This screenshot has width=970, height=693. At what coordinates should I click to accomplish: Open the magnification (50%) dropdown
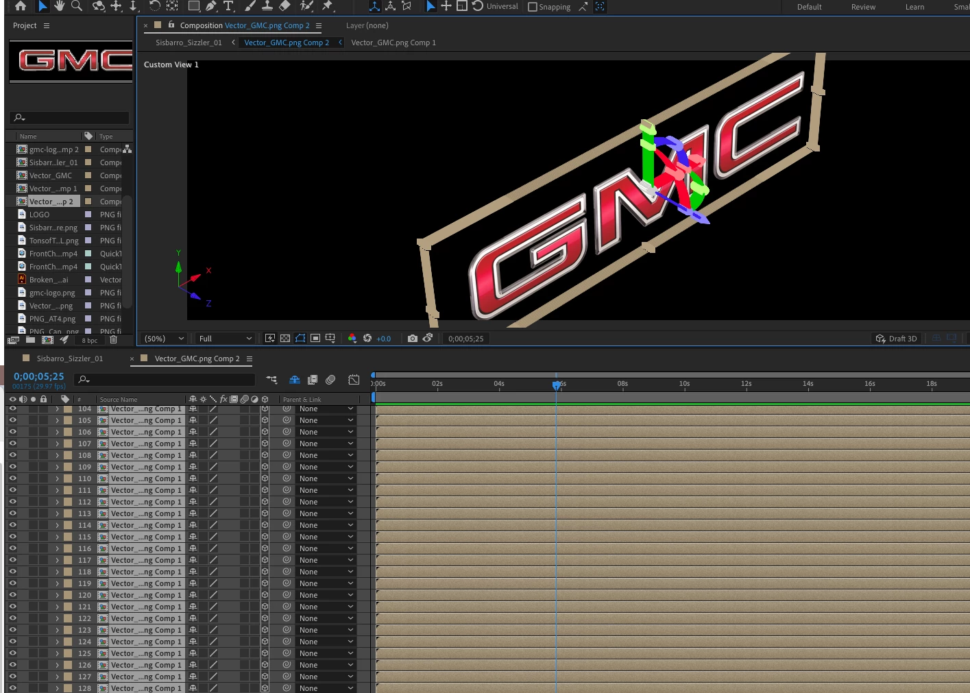pos(164,339)
